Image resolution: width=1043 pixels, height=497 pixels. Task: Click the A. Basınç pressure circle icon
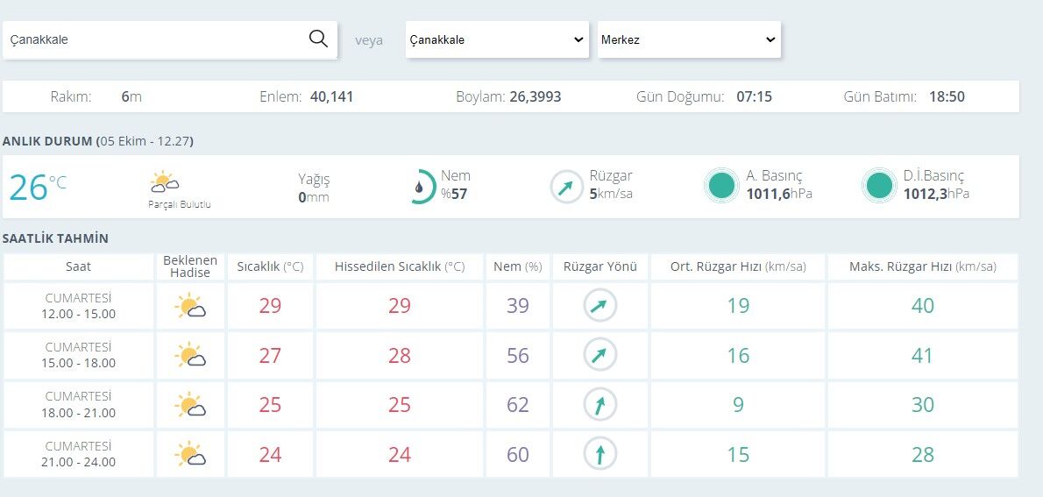click(721, 186)
